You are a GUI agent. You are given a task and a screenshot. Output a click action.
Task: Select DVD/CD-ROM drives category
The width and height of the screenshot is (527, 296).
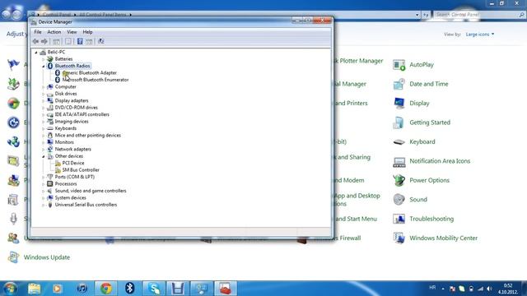(77, 108)
